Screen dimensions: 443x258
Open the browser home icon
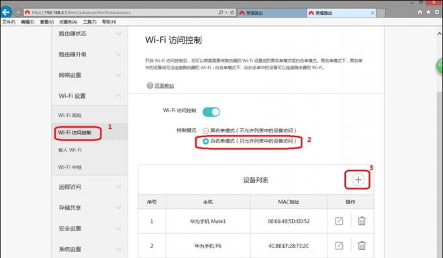click(420, 12)
